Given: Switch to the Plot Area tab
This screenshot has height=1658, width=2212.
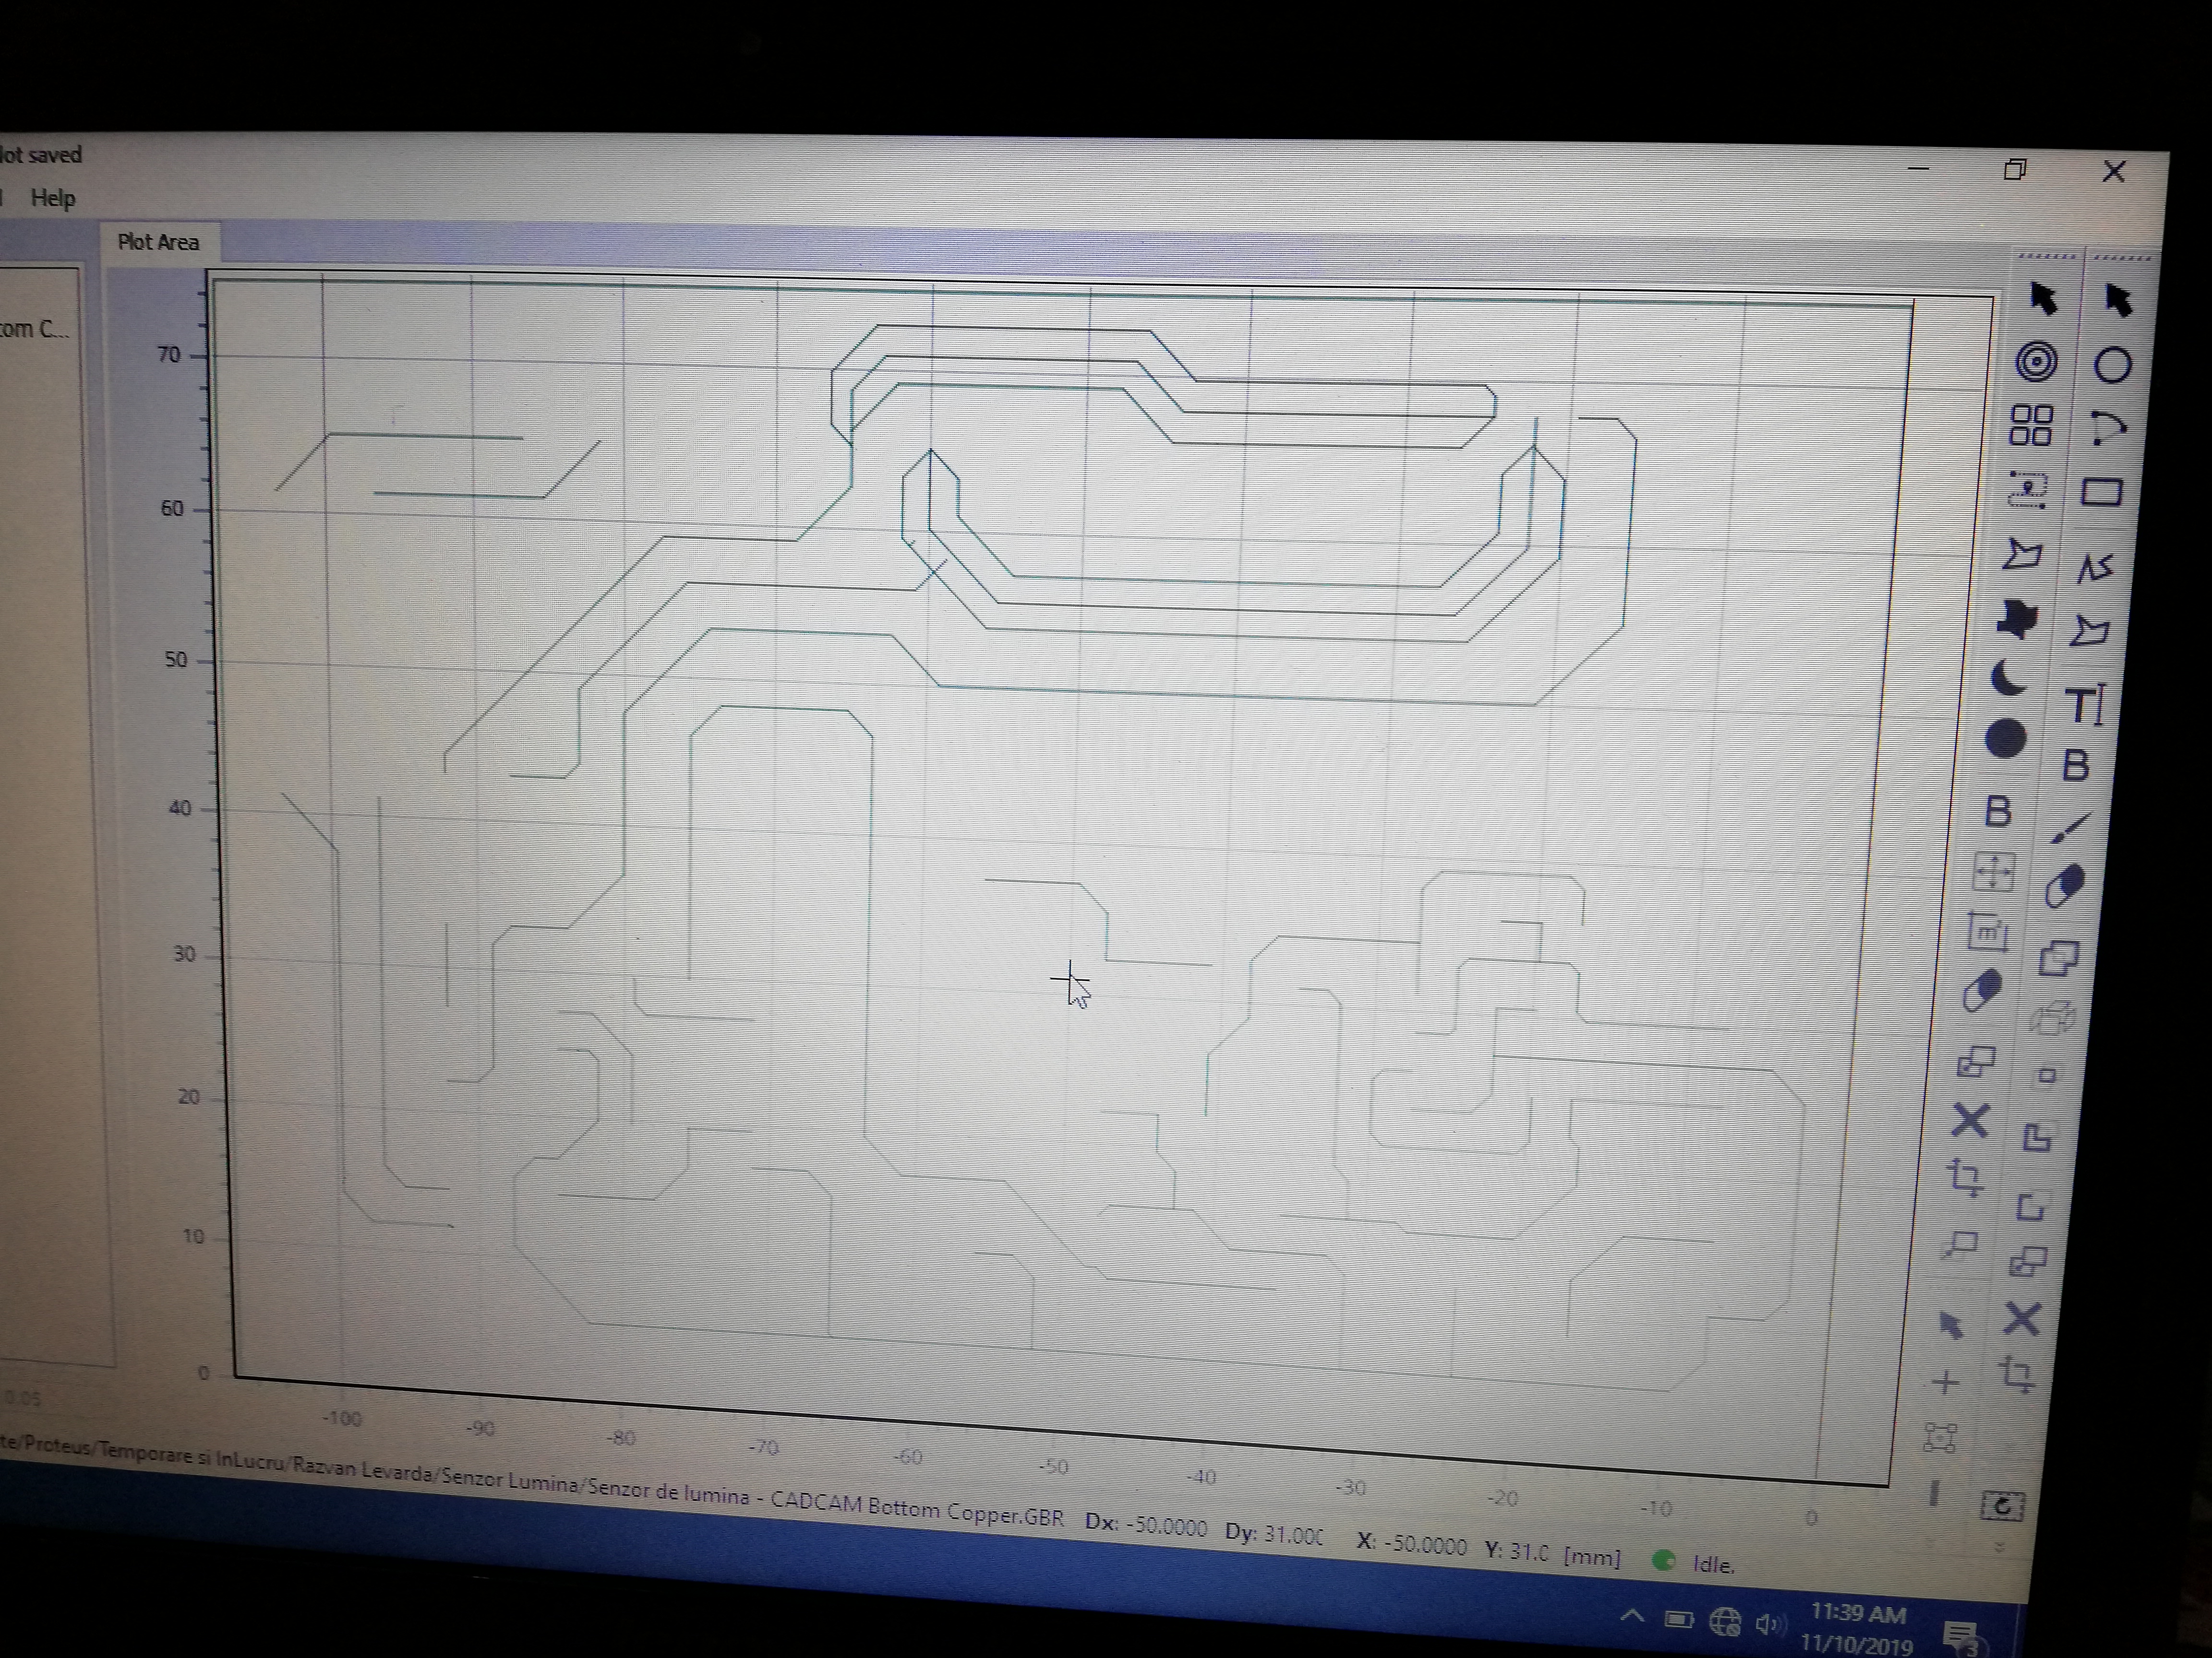Looking at the screenshot, I should point(158,242).
